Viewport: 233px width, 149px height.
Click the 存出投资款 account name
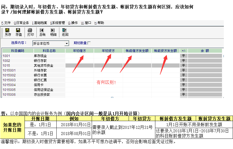click(42, 95)
